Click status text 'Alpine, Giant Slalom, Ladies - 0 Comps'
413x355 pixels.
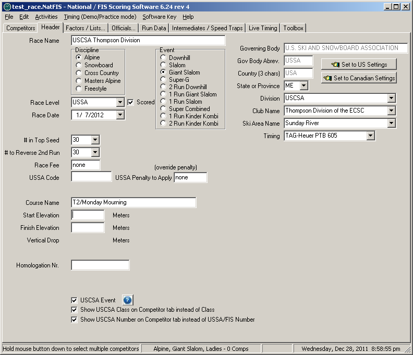201,349
